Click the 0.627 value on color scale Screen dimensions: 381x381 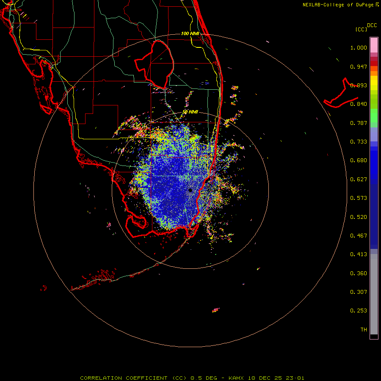click(x=359, y=179)
